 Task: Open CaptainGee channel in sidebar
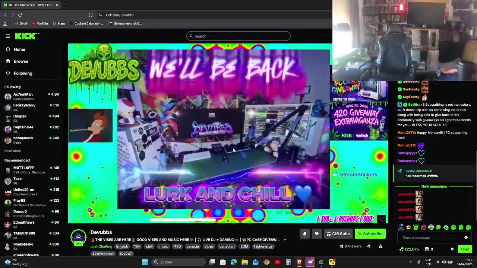point(32,129)
